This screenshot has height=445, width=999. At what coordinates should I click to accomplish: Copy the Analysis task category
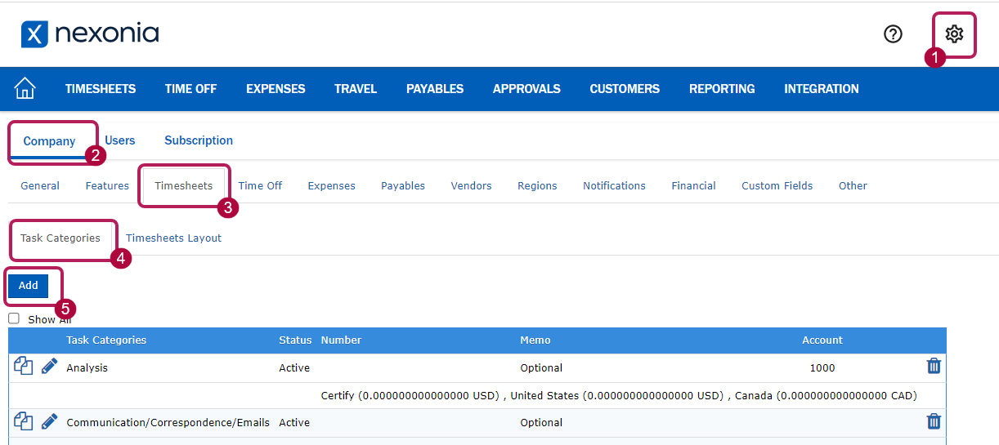(x=24, y=367)
